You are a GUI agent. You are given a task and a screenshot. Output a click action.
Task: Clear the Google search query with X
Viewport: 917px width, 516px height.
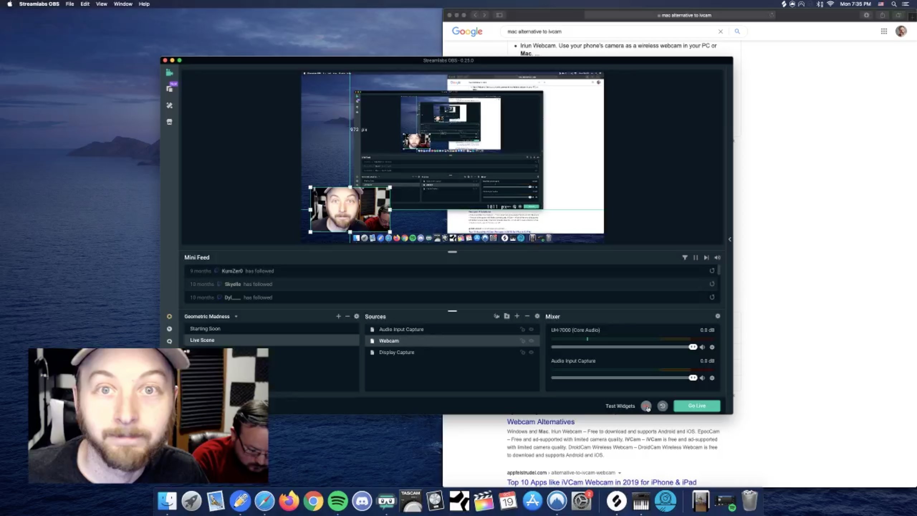pos(720,32)
